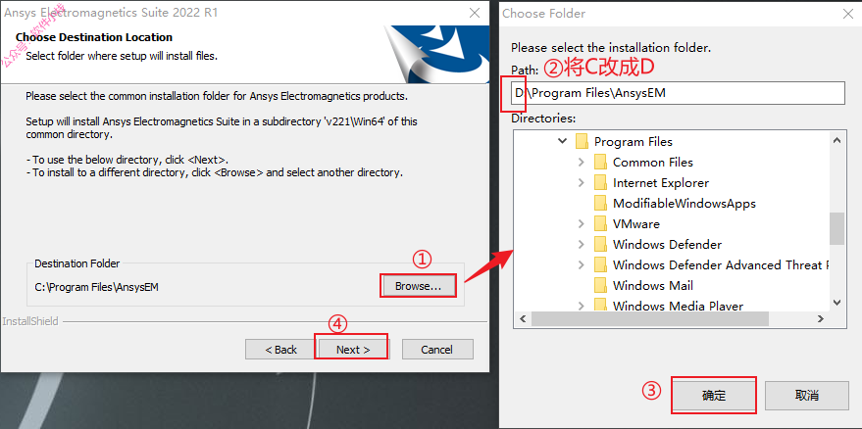Image resolution: width=862 pixels, height=429 pixels.
Task: Select Windows Defender Advanced Threat folder icon
Action: (x=600, y=264)
